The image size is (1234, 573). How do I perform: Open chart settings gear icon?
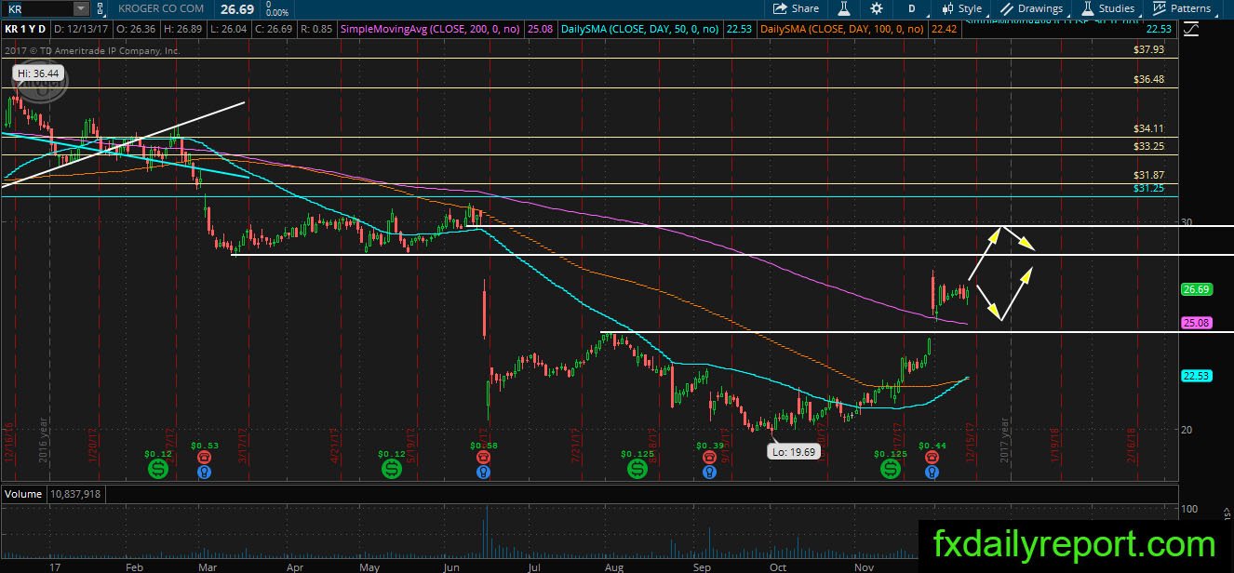coord(877,8)
